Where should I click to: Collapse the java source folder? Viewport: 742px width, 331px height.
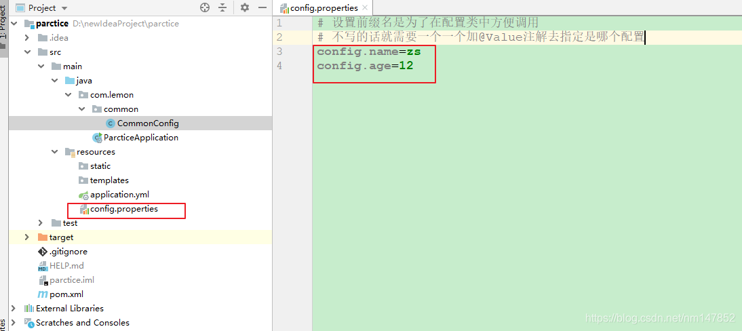[x=54, y=81]
